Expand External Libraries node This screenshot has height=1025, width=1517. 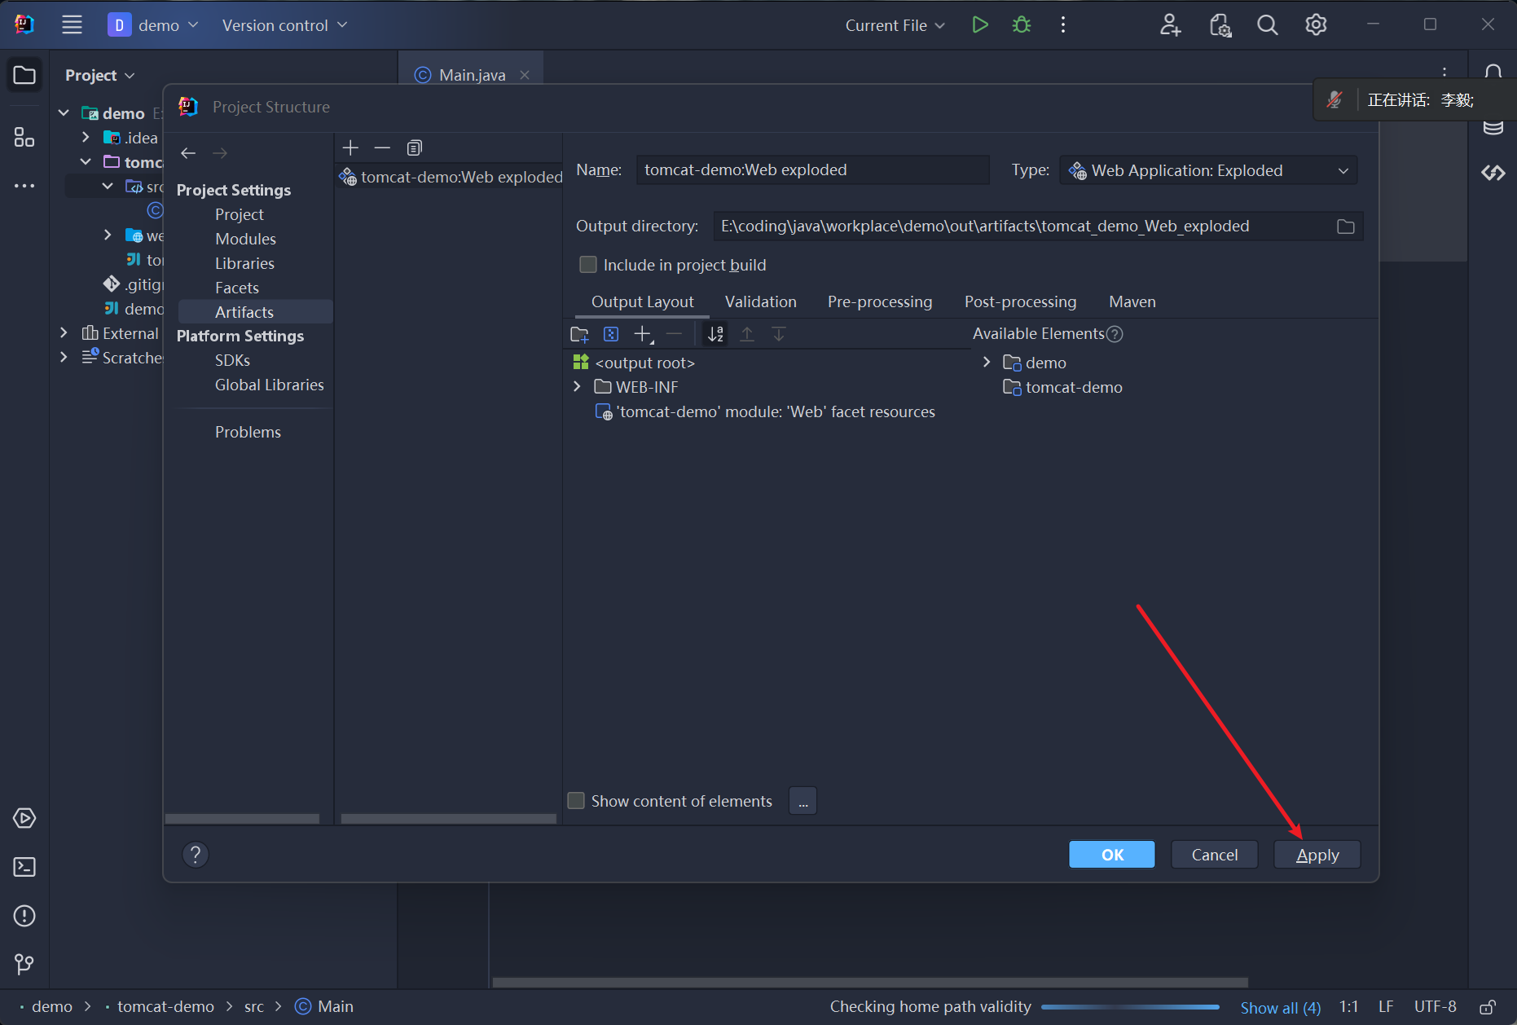coord(64,332)
